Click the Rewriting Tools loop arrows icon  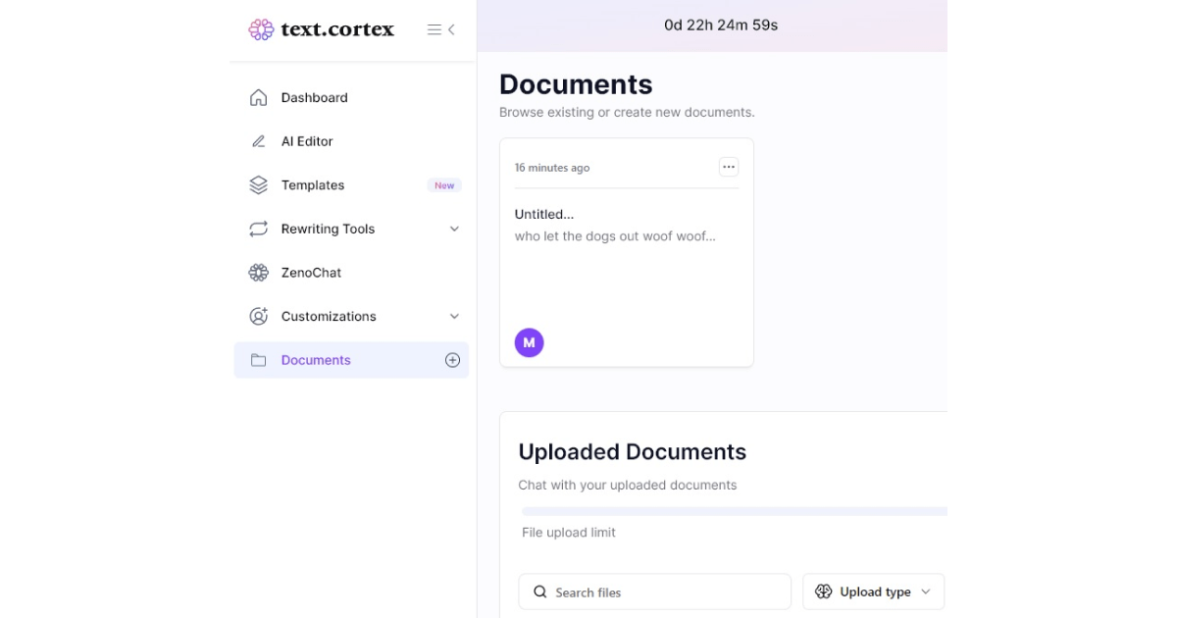(258, 229)
